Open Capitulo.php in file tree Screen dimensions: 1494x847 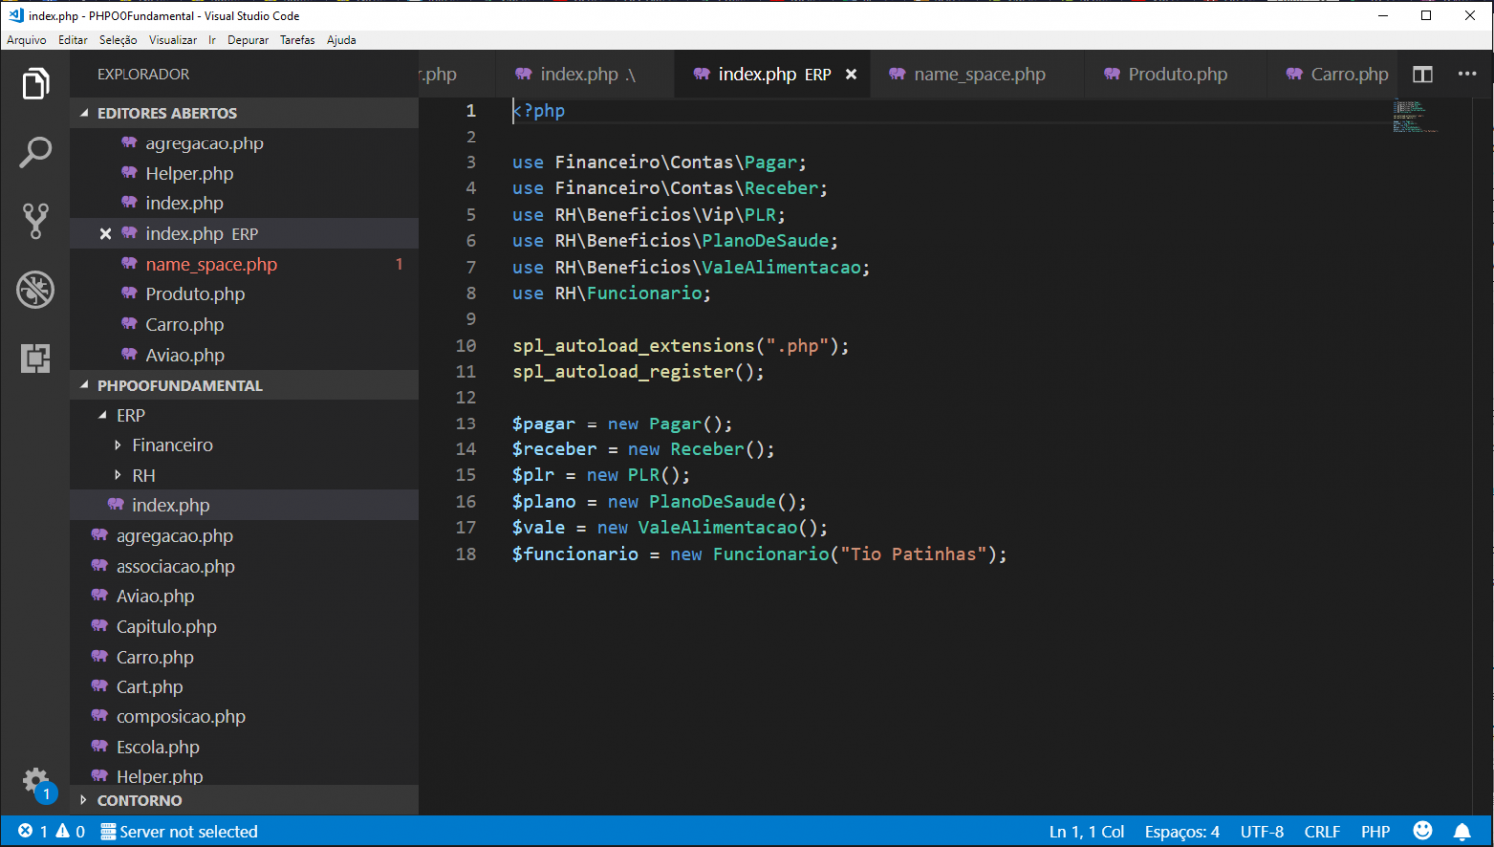[x=244, y=627]
